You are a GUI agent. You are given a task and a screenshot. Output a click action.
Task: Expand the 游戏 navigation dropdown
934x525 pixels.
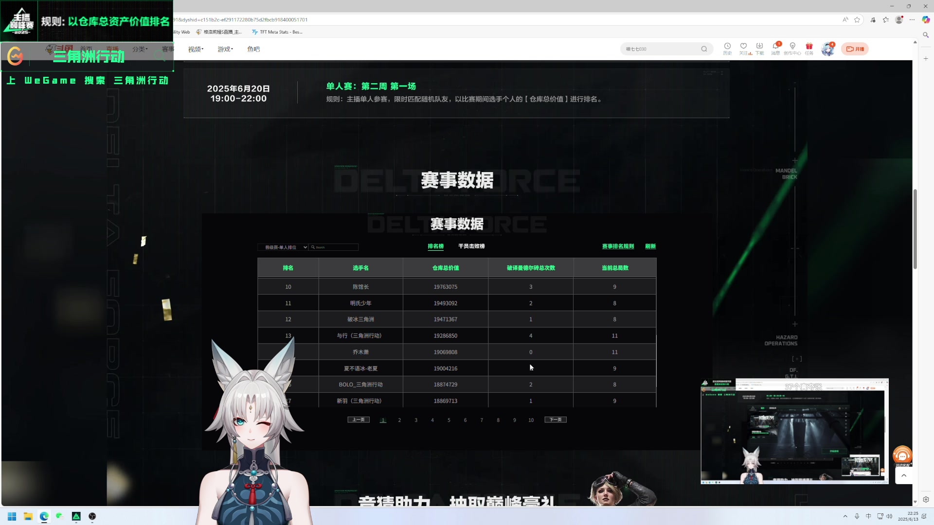[225, 49]
